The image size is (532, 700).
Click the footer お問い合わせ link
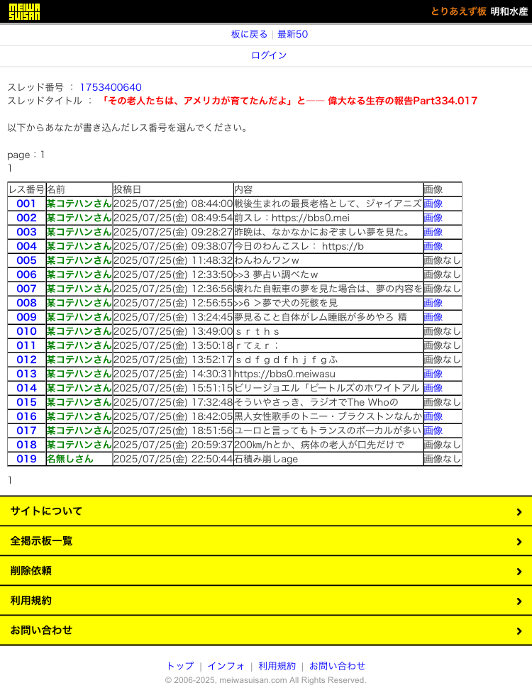[337, 666]
